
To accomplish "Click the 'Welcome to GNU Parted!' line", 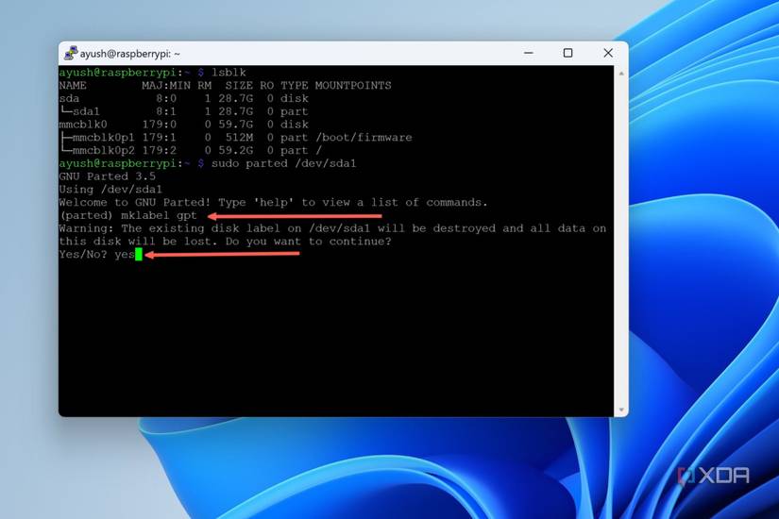I will click(273, 202).
